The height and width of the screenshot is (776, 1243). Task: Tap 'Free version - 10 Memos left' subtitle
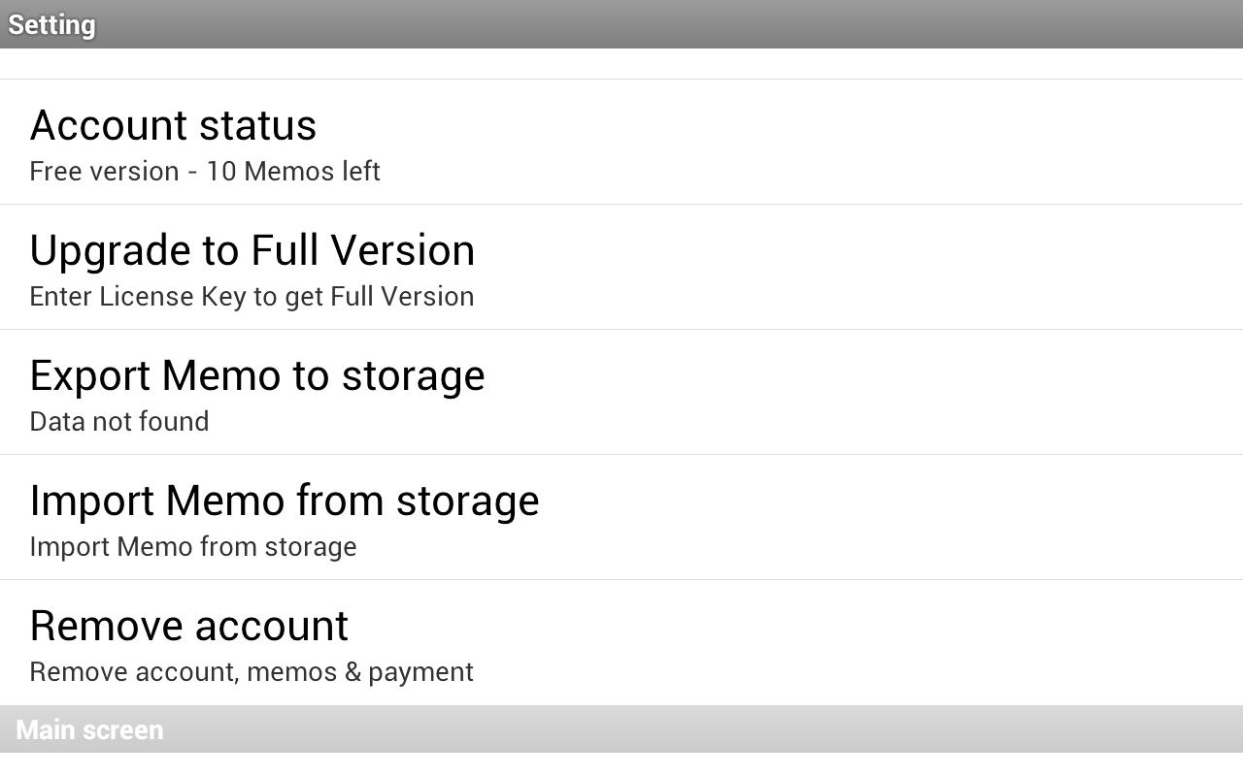(204, 172)
